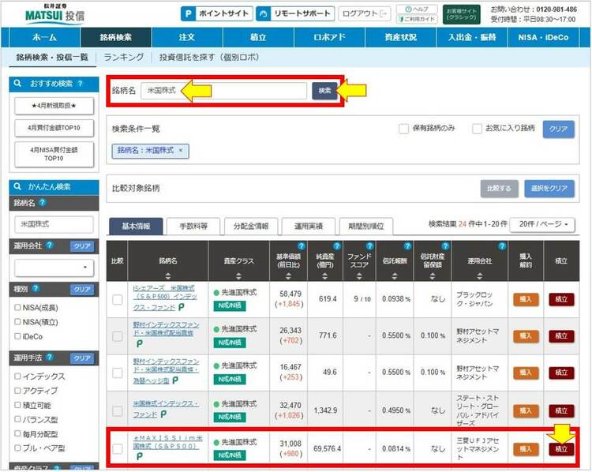592x472 pixels.
Task: Open the ヘルプ help link
Action: pos(417,9)
